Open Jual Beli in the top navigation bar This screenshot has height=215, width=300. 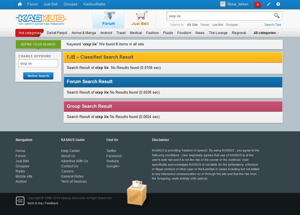(51, 4)
